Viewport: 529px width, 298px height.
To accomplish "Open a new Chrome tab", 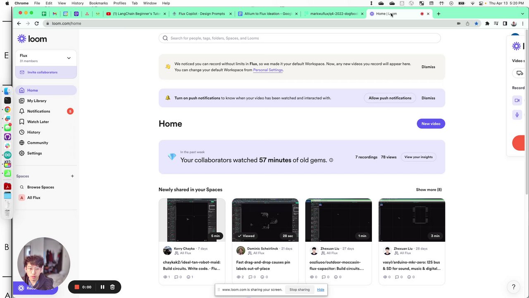I will pyautogui.click(x=438, y=14).
